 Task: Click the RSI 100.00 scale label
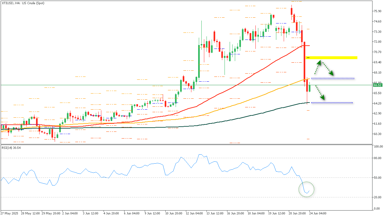click(378, 146)
